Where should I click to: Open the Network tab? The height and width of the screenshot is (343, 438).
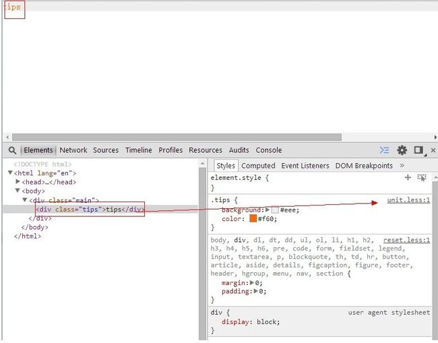(x=73, y=150)
